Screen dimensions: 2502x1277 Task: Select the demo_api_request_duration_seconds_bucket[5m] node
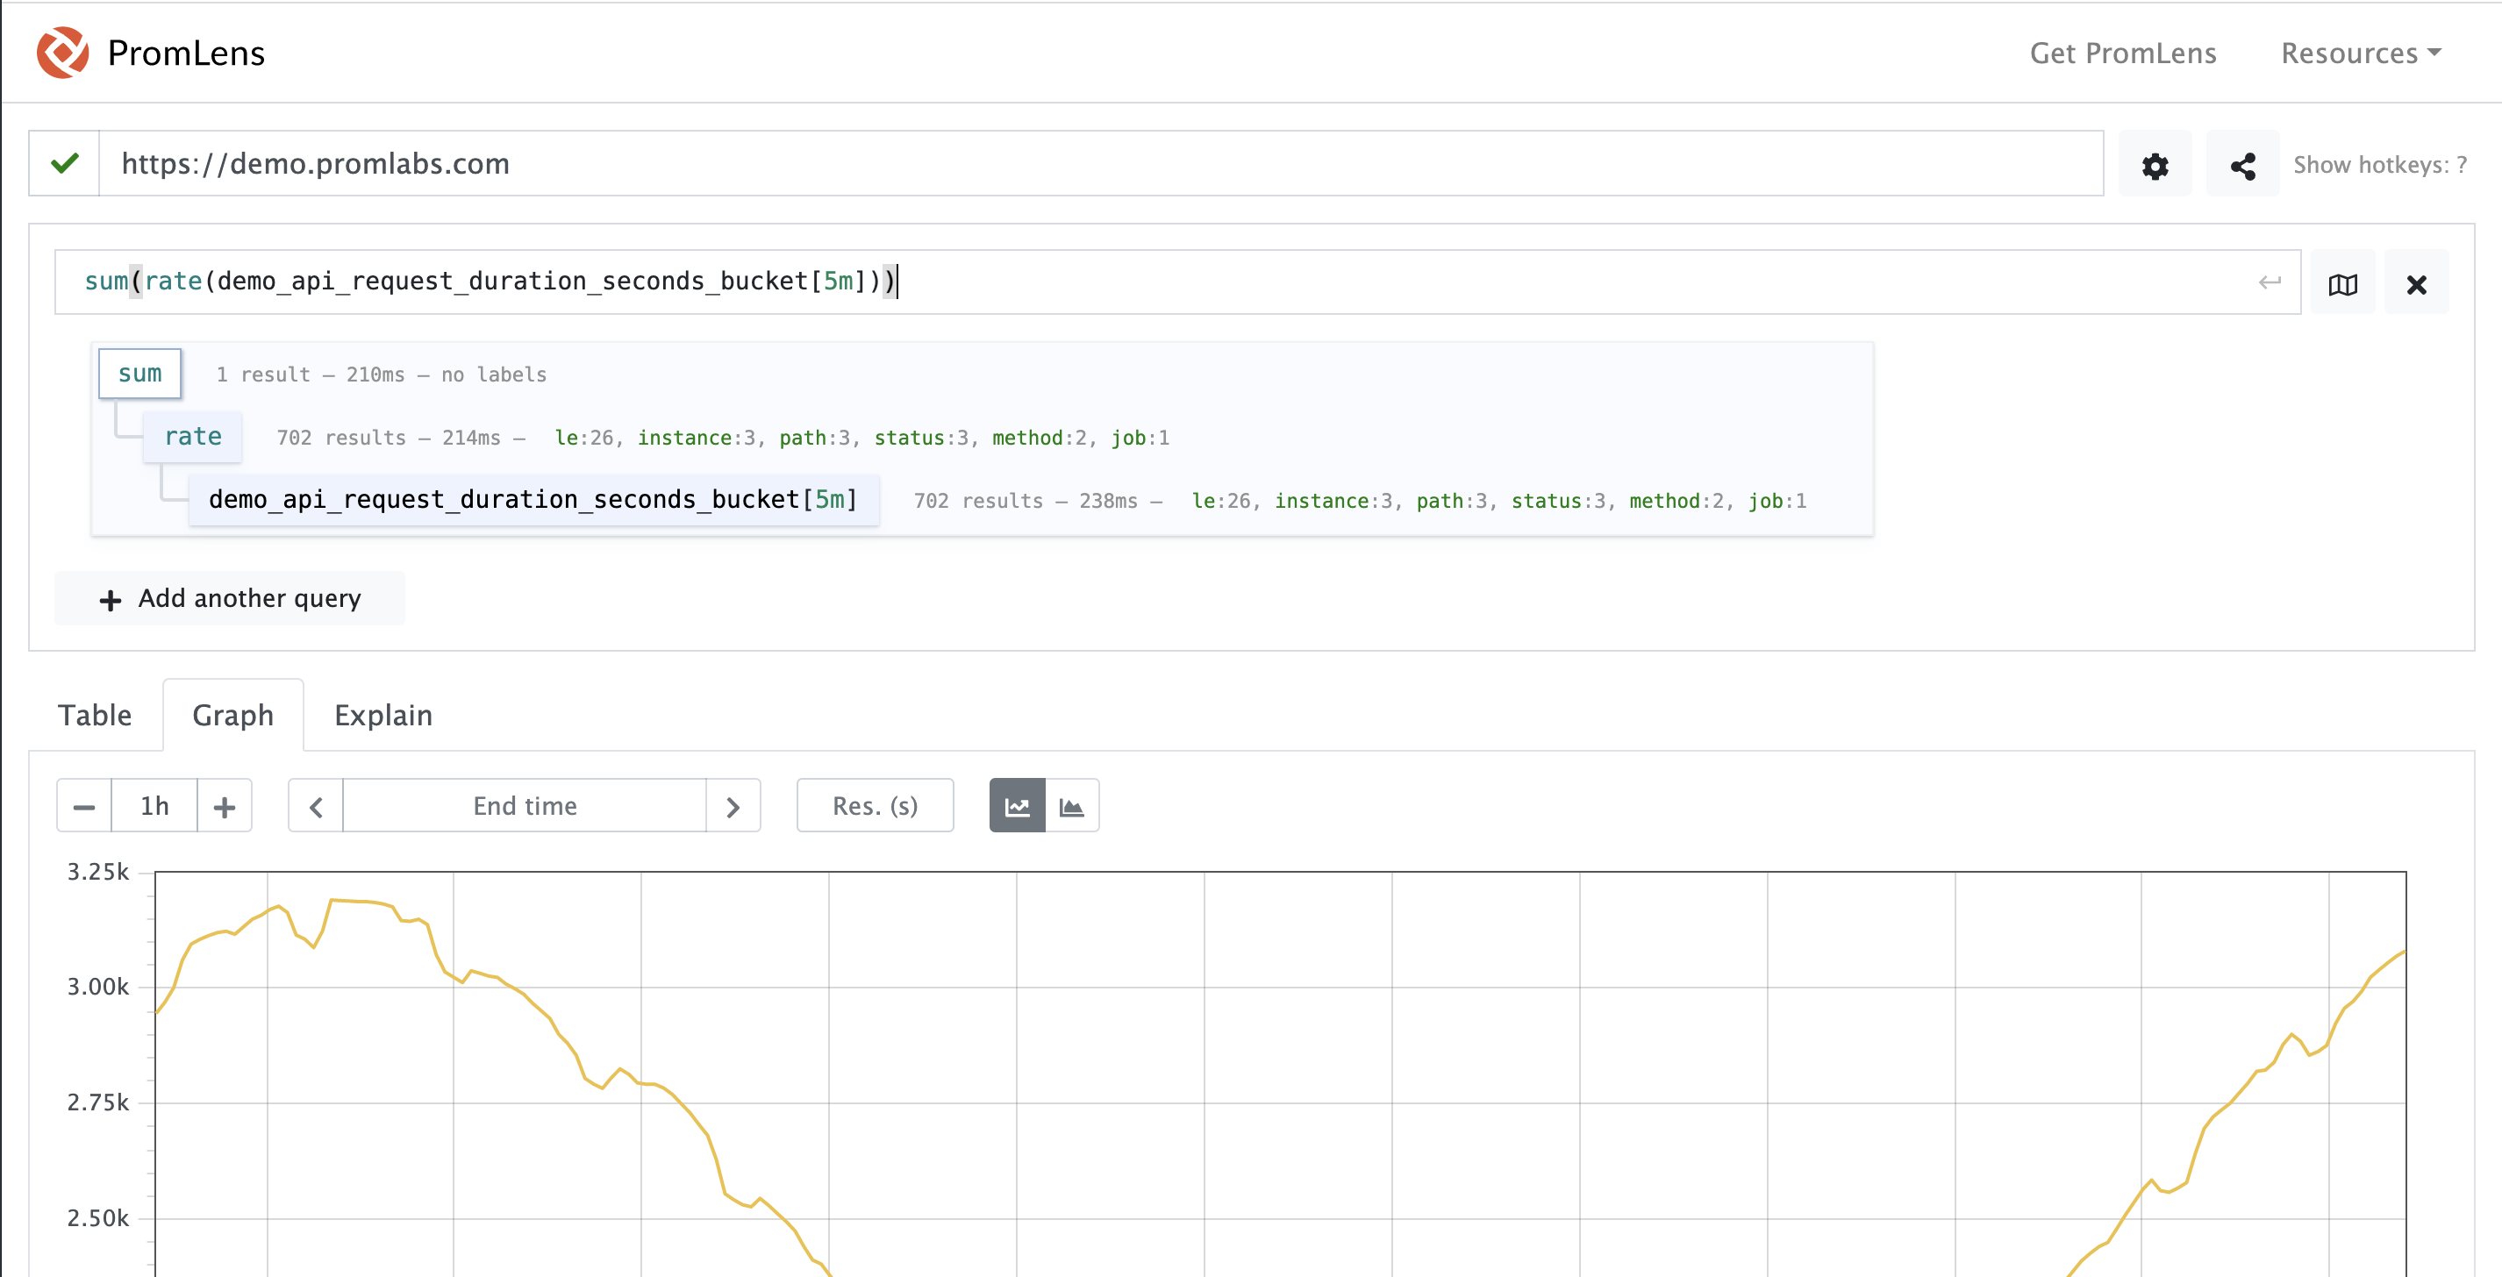[x=533, y=500]
